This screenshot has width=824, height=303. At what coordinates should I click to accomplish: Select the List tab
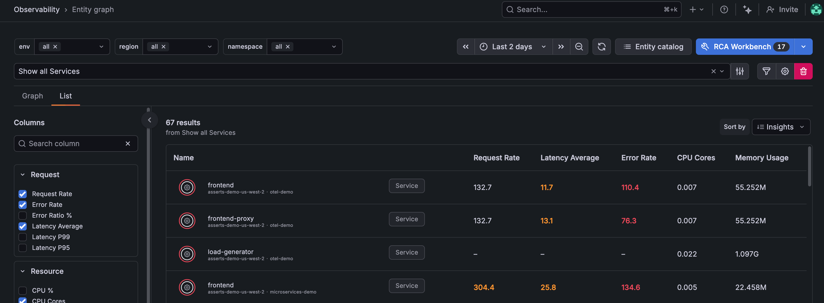point(65,96)
